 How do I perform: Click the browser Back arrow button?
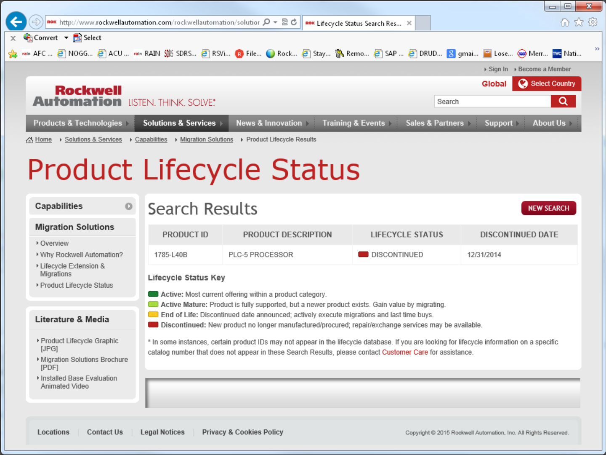coord(16,21)
